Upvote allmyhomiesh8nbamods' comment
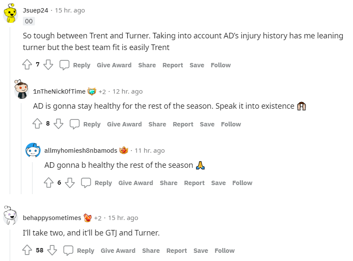Image resolution: width=353 pixels, height=261 pixels. coord(49,183)
